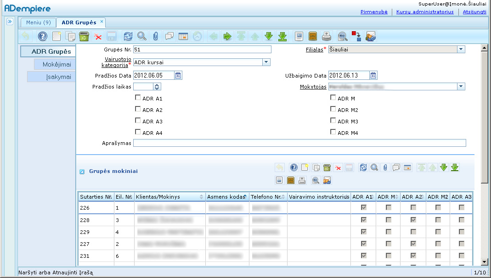
Task: Add new row in Grupės mokiniai toolbar
Action: [x=305, y=167]
